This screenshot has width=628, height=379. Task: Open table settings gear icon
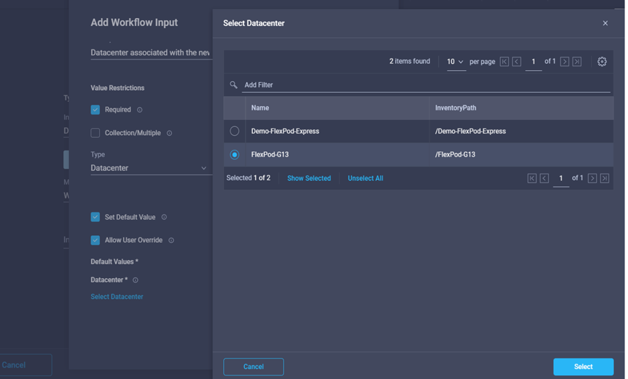point(602,61)
